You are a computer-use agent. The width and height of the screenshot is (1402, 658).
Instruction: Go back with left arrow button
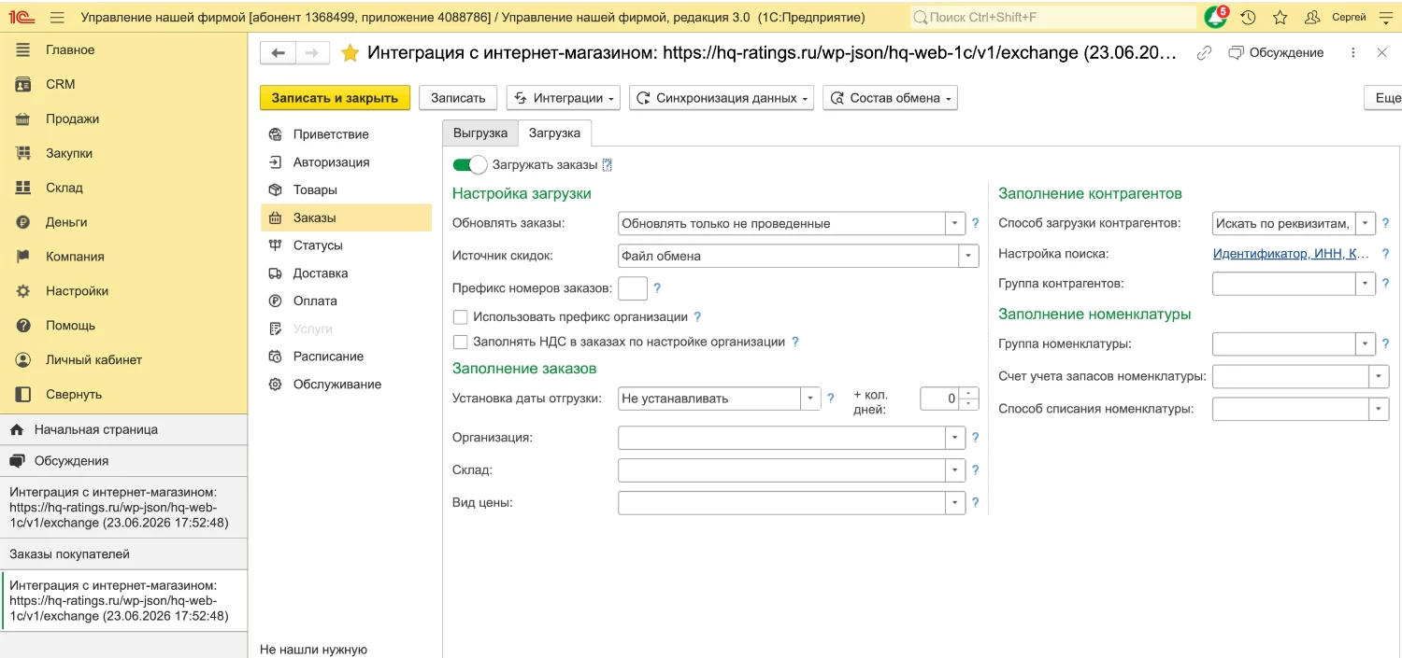(x=278, y=53)
